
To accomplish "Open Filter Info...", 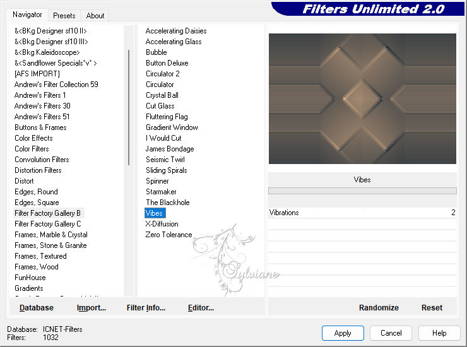I will tap(146, 307).
